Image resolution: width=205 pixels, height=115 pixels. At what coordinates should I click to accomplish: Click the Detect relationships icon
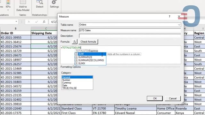click(x=40, y=2)
